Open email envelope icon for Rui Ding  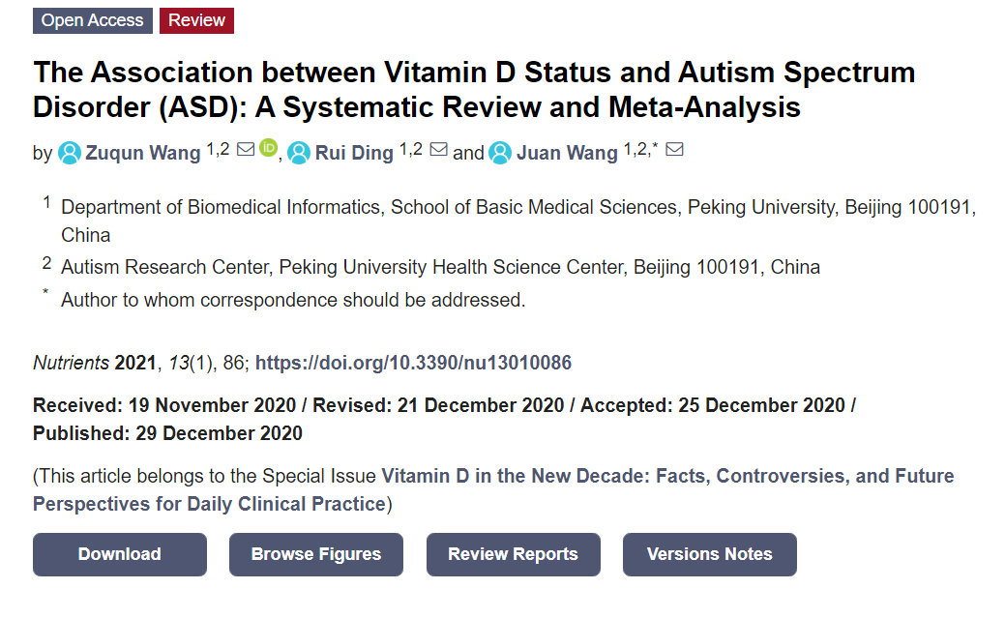[438, 149]
